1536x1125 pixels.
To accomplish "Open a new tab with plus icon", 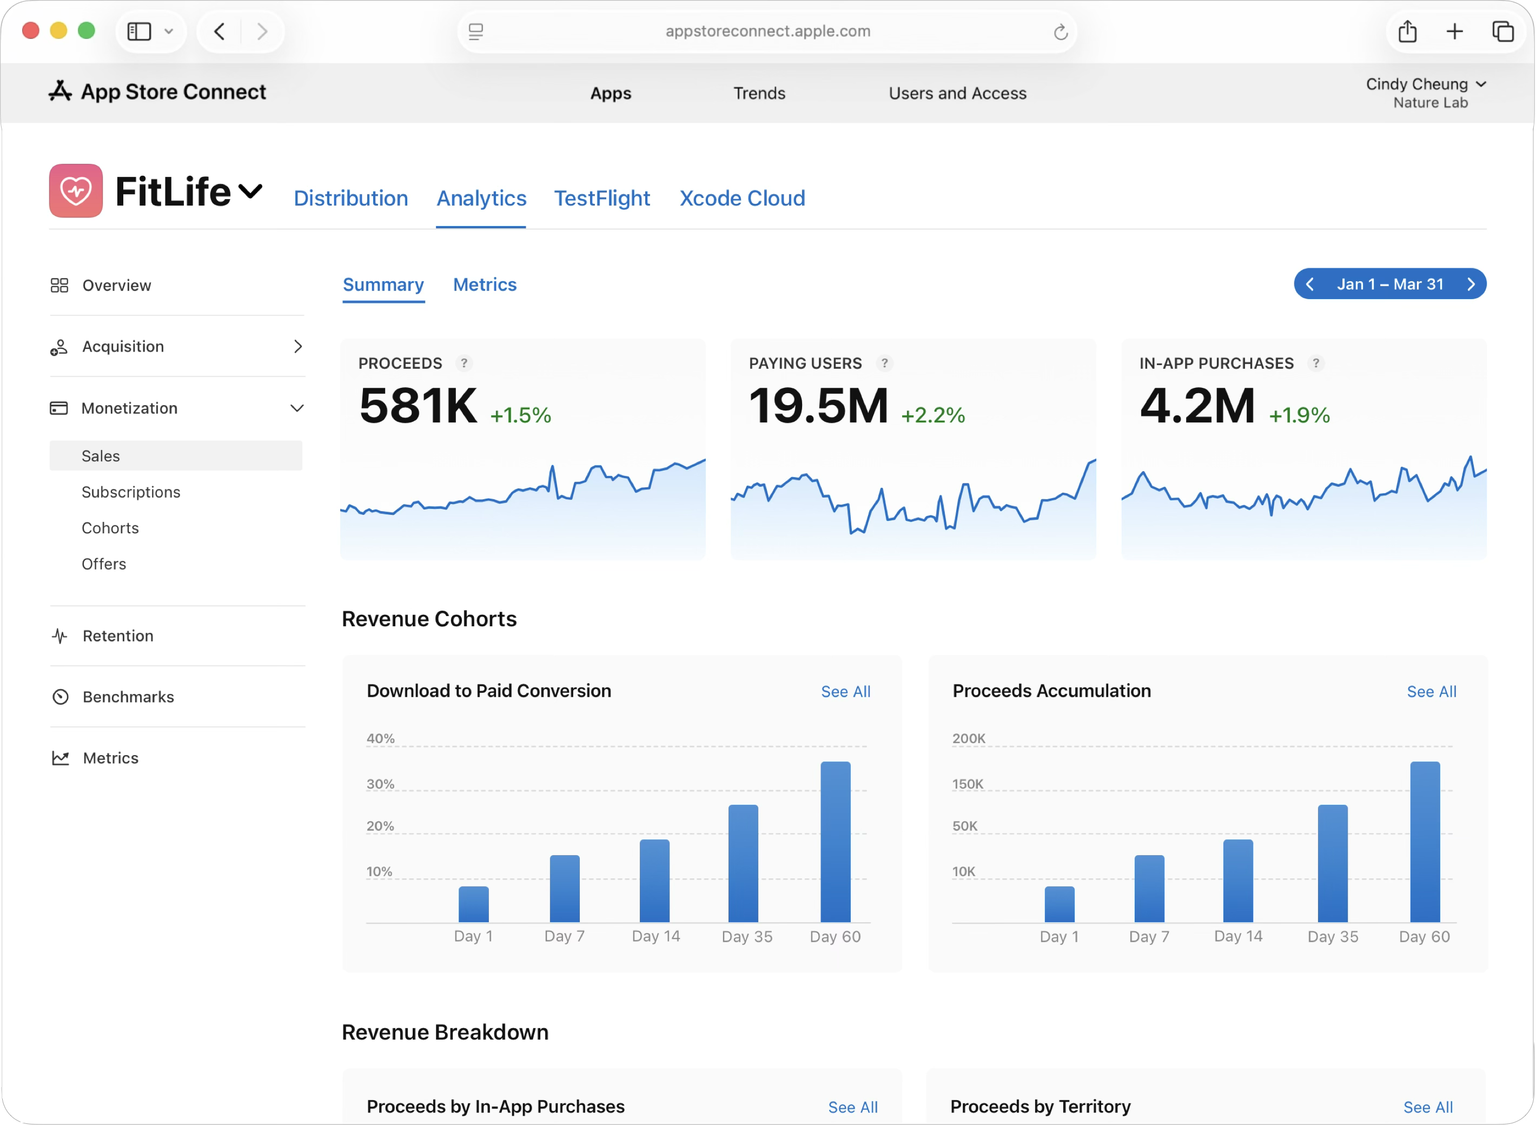I will (1454, 31).
